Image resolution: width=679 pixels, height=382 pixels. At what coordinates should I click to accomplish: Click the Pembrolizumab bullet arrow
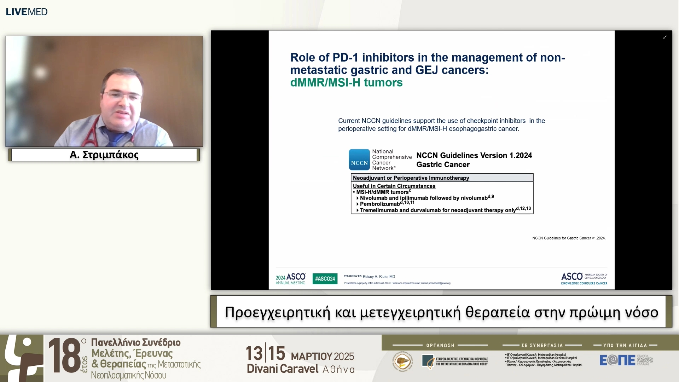pyautogui.click(x=358, y=204)
